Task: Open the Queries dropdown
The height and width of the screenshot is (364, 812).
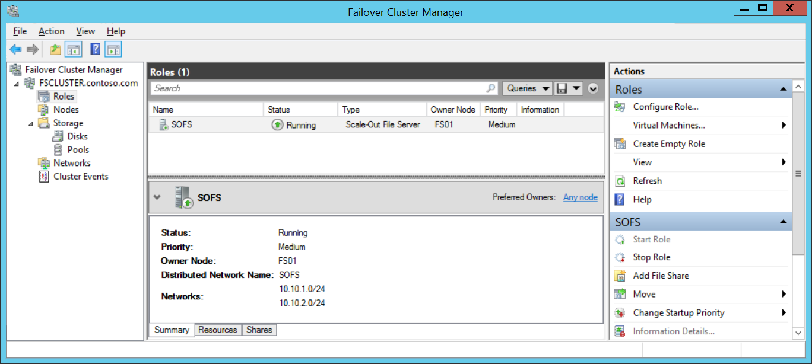Action: [528, 88]
